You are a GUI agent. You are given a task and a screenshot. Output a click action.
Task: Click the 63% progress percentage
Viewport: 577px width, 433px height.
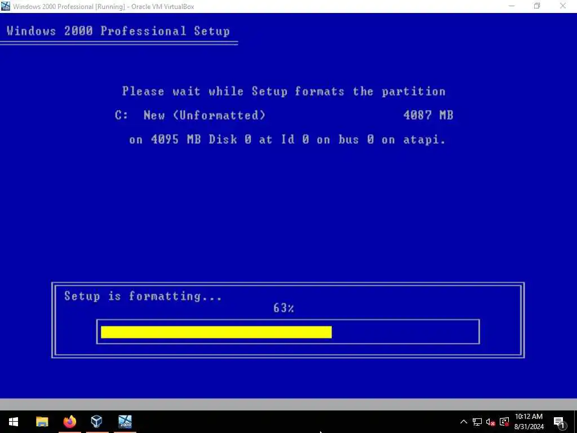pos(284,308)
